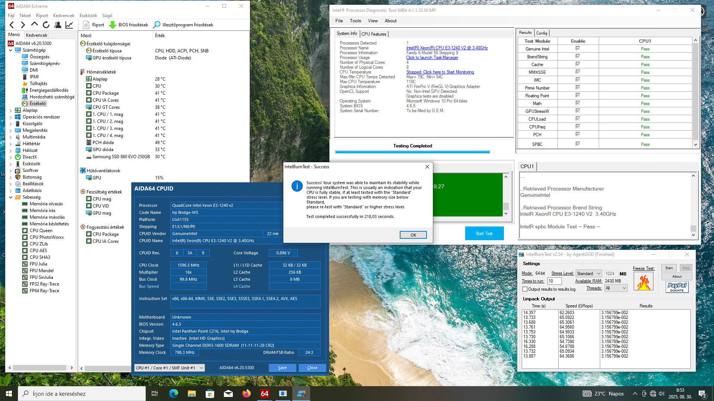This screenshot has height=401, width=714.
Task: Open the CPU #1 / Core #1 selector dropdown
Action: coord(170,368)
